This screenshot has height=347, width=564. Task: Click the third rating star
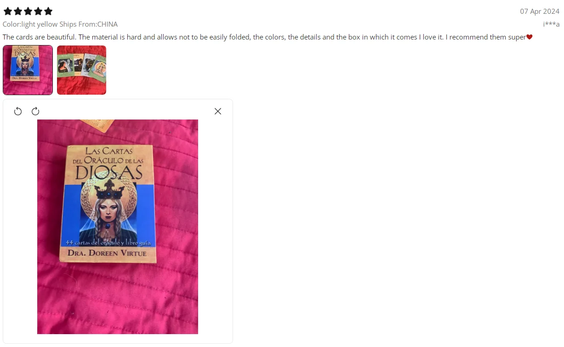[28, 11]
